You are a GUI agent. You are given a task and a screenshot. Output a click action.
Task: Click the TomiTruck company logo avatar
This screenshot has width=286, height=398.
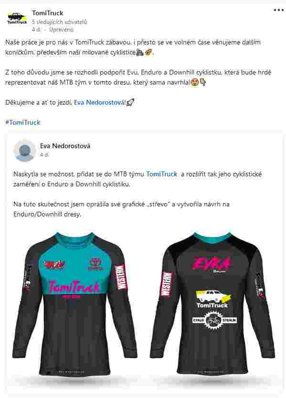click(x=17, y=18)
